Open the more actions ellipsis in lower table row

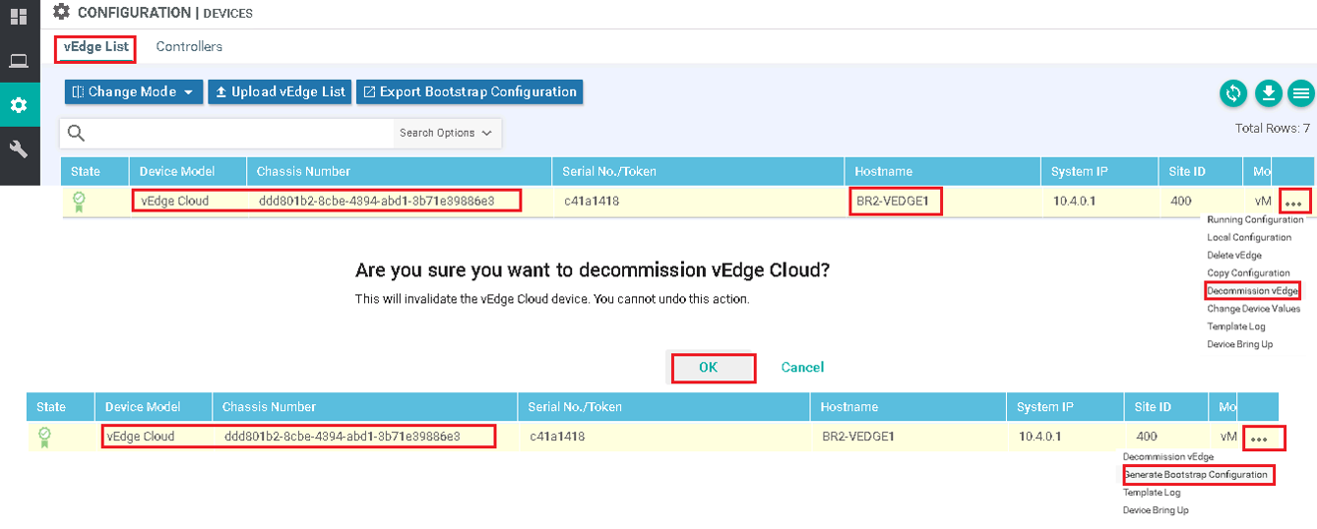click(1259, 438)
